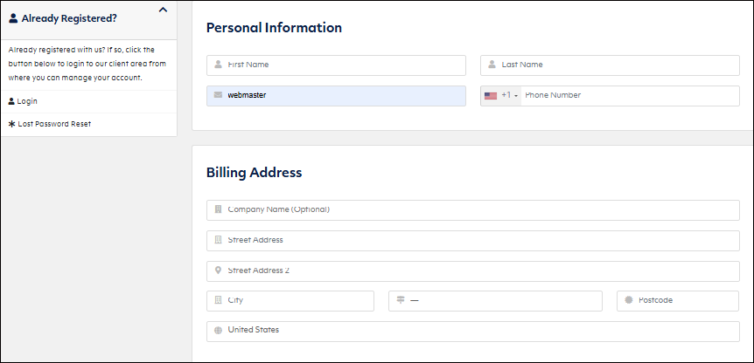This screenshot has width=754, height=363.
Task: Click the certificate icon in Postcode field
Action: pyautogui.click(x=629, y=299)
